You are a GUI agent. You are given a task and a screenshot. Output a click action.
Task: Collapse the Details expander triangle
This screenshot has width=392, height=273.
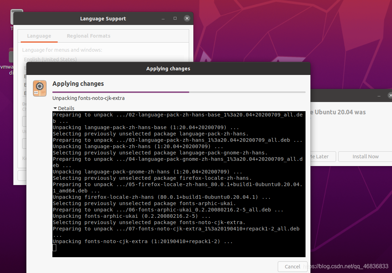[55, 108]
